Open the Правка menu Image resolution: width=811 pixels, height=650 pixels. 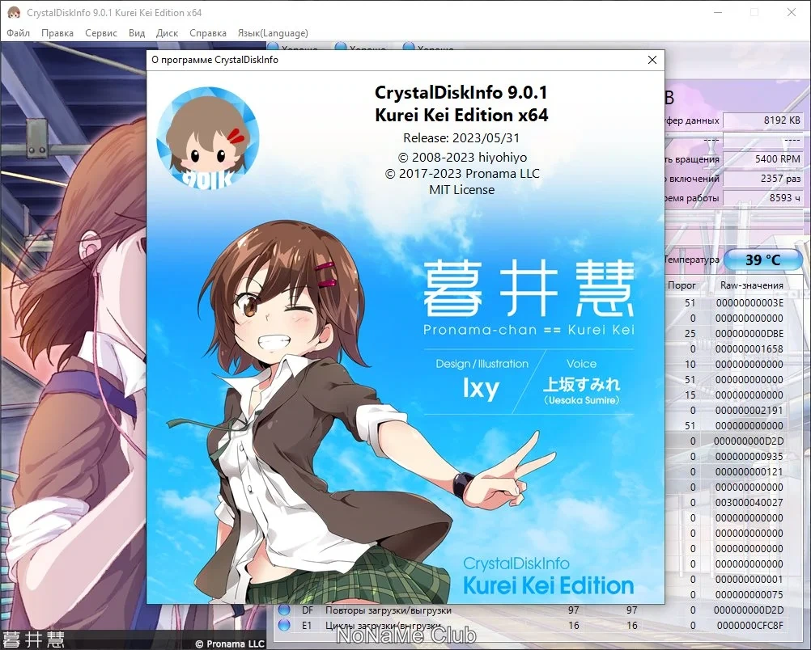(x=57, y=33)
